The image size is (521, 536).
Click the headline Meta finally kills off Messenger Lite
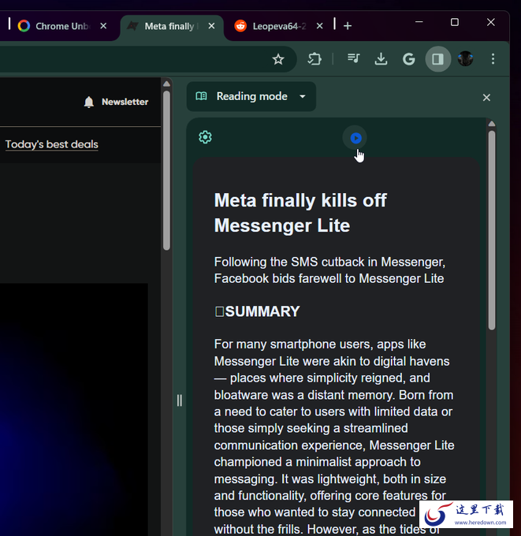tap(300, 213)
